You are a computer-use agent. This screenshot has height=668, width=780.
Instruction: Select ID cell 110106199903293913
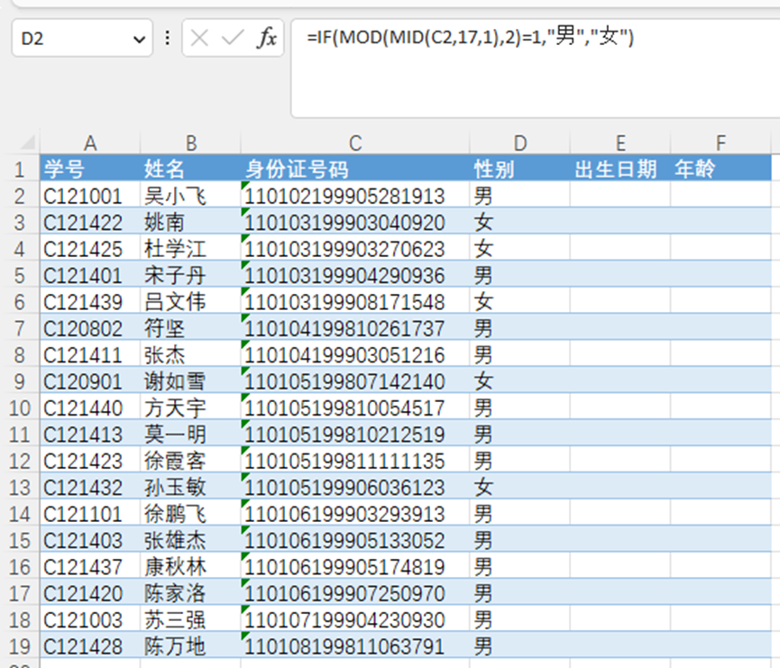click(355, 514)
